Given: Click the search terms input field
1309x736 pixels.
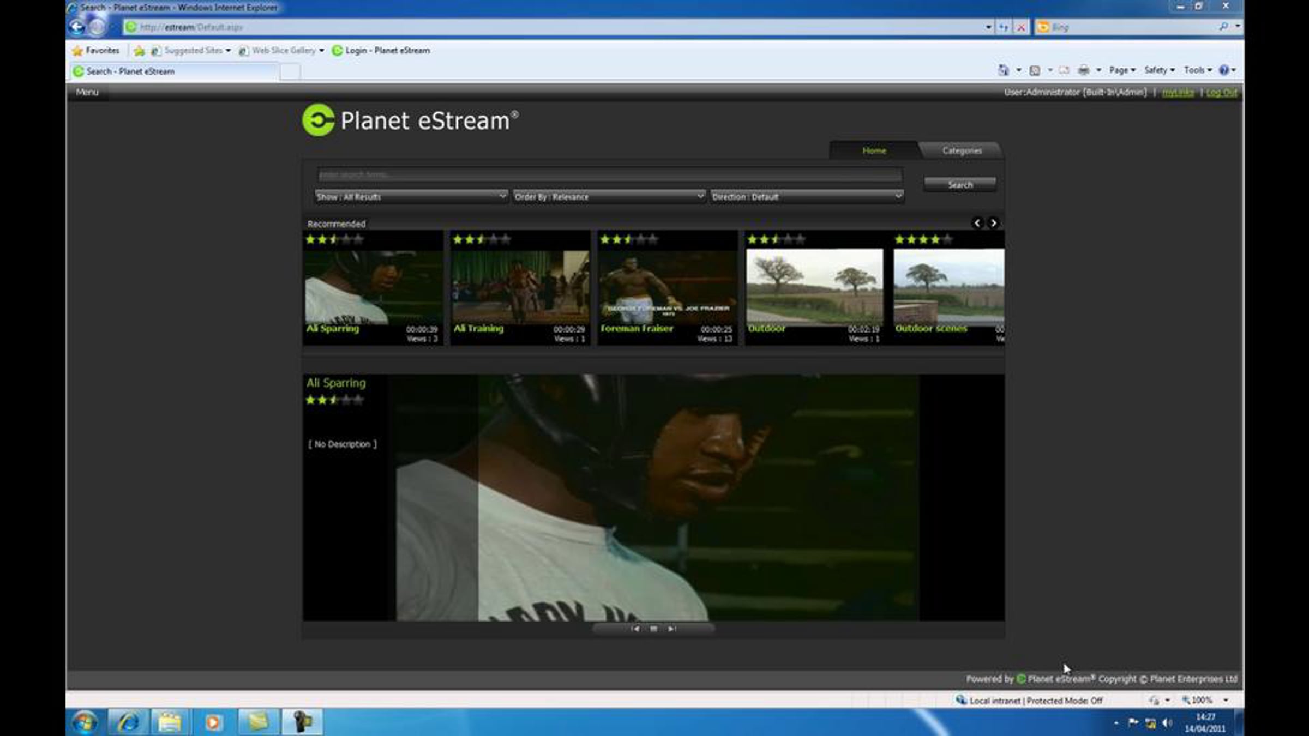Looking at the screenshot, I should [x=609, y=174].
